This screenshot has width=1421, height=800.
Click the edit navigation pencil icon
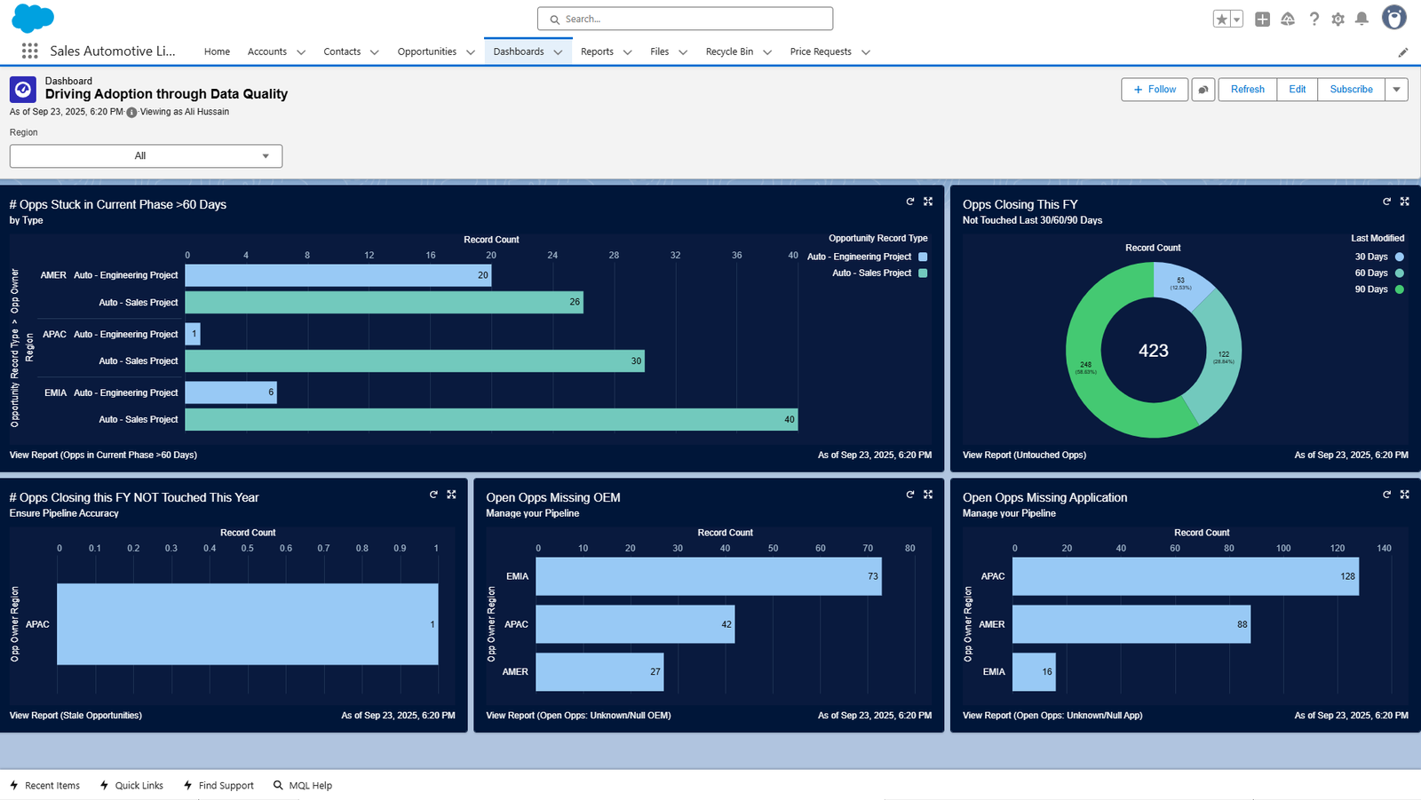tap(1403, 52)
